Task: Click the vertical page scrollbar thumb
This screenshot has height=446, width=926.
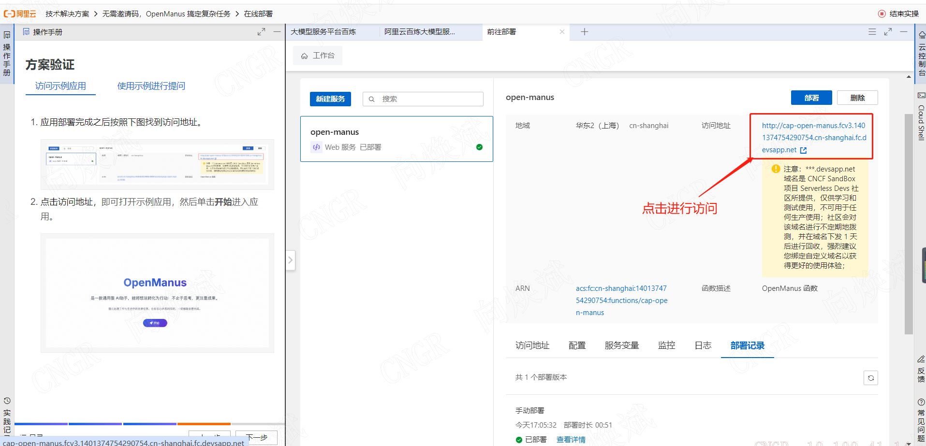Action: coord(909,224)
